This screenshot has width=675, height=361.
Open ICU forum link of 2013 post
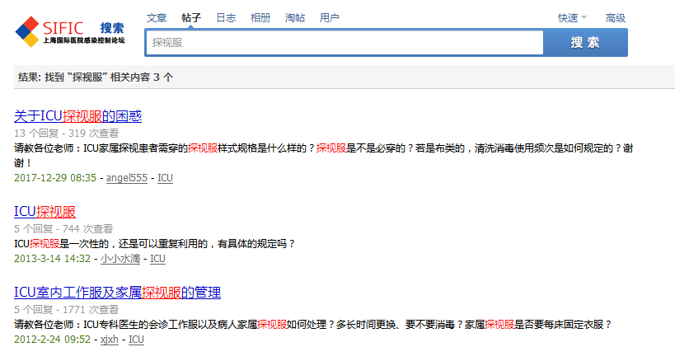157,259
